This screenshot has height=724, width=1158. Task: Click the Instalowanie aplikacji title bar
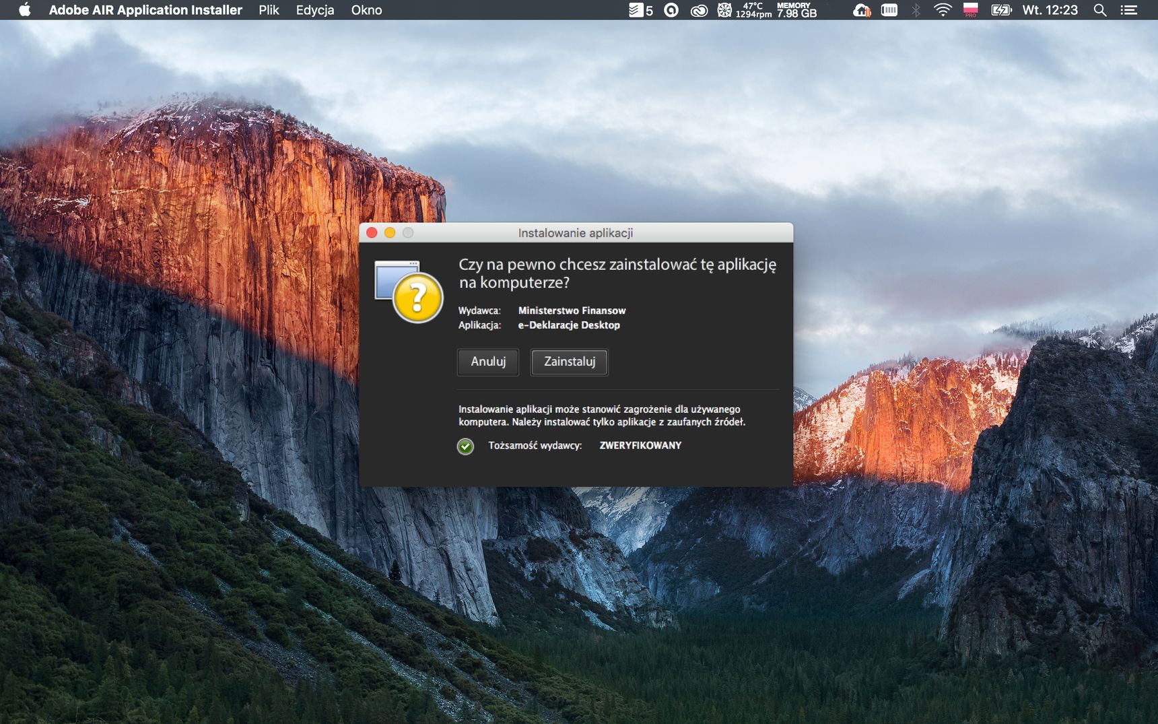click(x=576, y=232)
